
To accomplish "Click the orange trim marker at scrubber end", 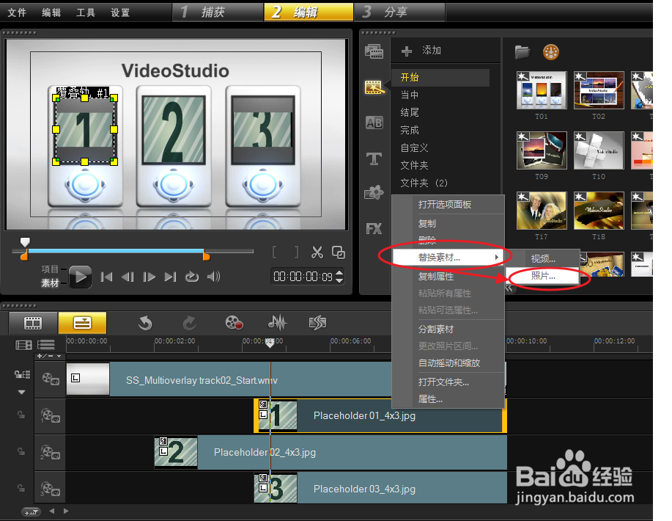I will 206,256.
